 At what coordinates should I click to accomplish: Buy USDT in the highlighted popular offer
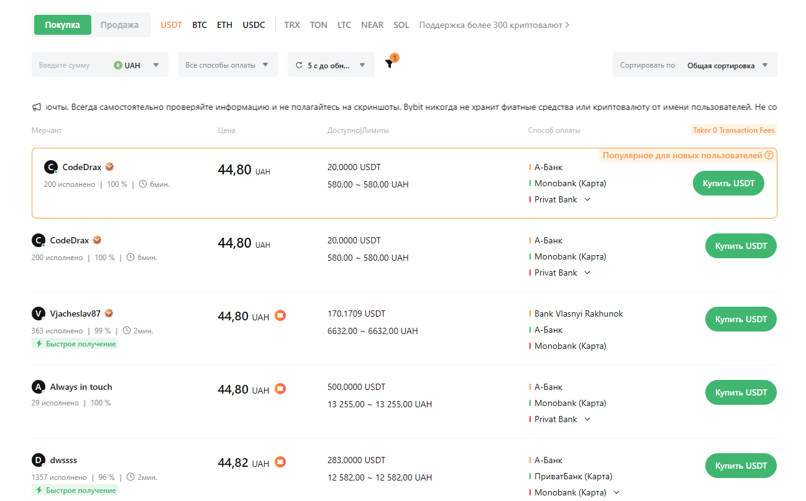click(728, 183)
